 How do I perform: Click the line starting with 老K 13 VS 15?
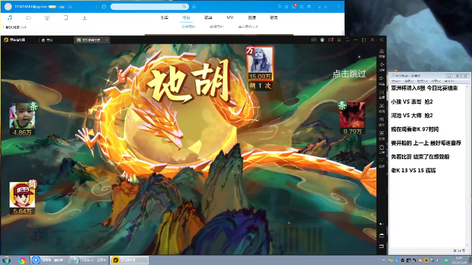(x=414, y=170)
